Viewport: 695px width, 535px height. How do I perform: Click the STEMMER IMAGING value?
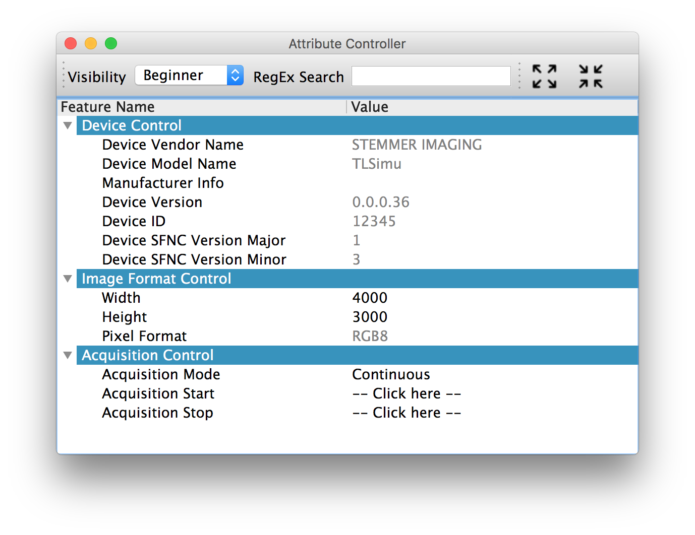tap(417, 145)
